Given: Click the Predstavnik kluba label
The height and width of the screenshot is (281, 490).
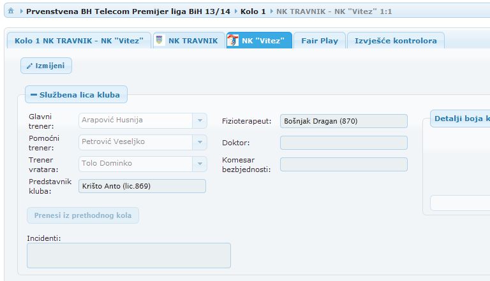Looking at the screenshot, I should point(50,186).
